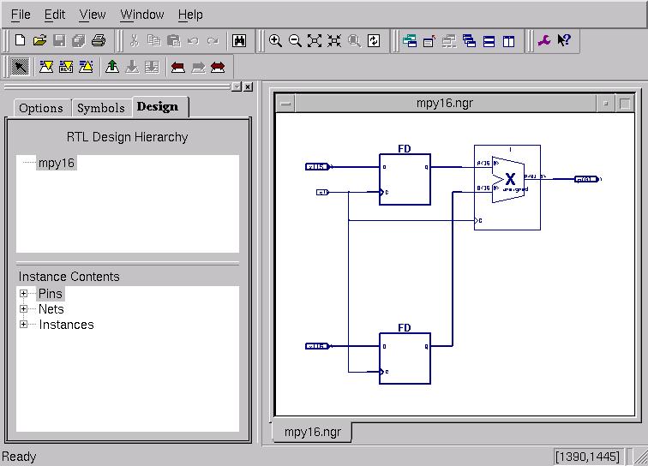Expand the Nets tree node
648x466 pixels.
tap(24, 309)
